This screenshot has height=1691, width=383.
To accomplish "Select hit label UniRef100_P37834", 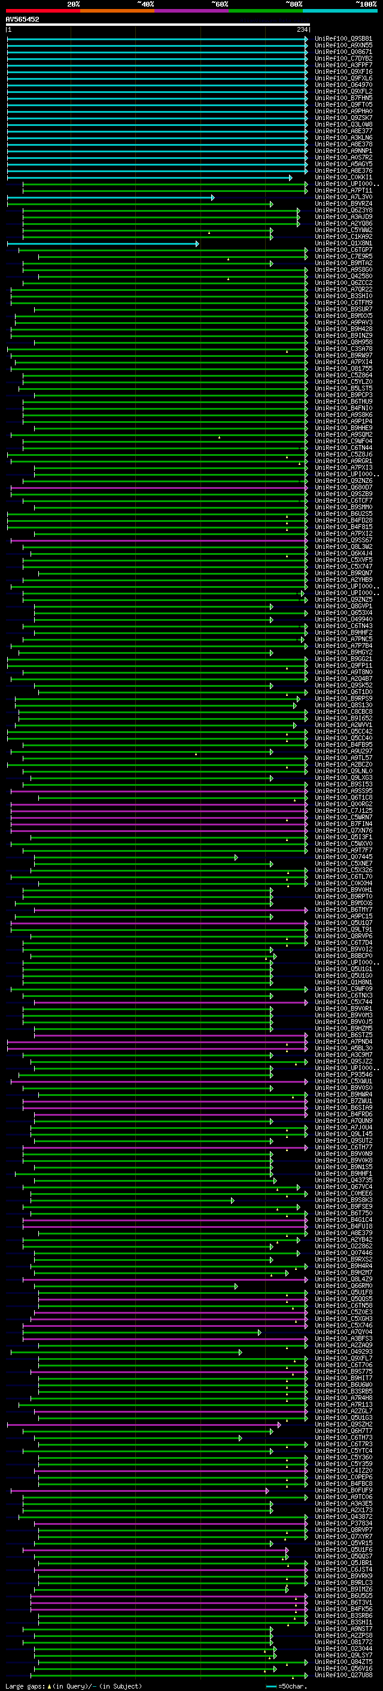I will 344,1524.
